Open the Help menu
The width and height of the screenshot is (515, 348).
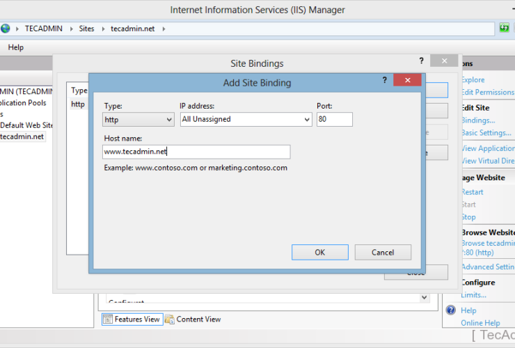16,47
